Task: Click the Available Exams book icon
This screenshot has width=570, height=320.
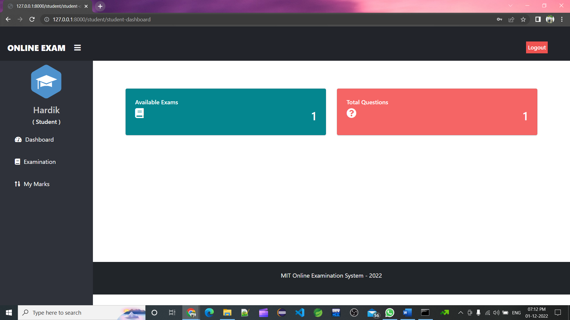Action: [x=139, y=113]
